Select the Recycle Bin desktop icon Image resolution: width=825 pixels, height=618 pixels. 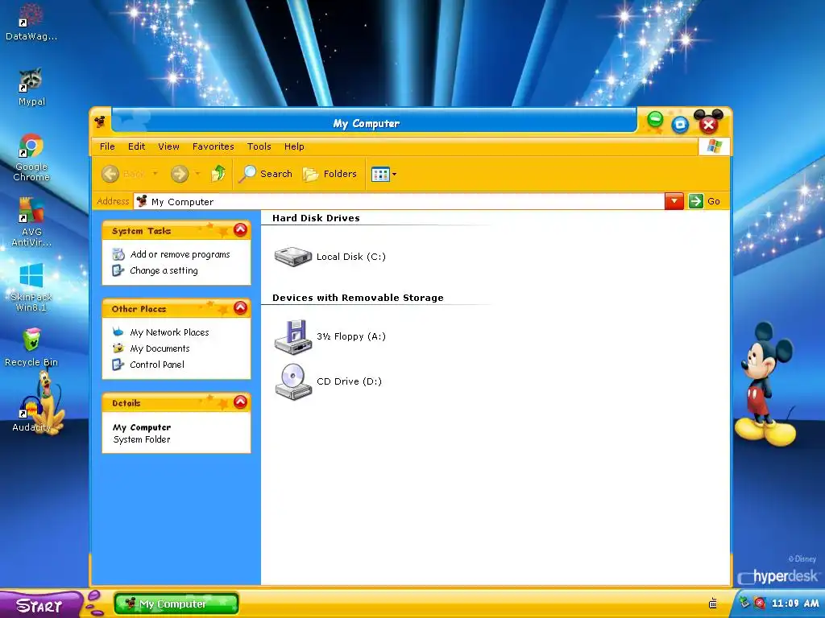(31, 347)
